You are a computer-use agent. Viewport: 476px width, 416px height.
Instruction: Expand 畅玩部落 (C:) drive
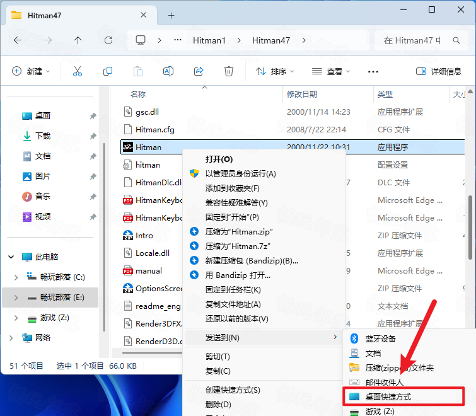(x=16, y=277)
